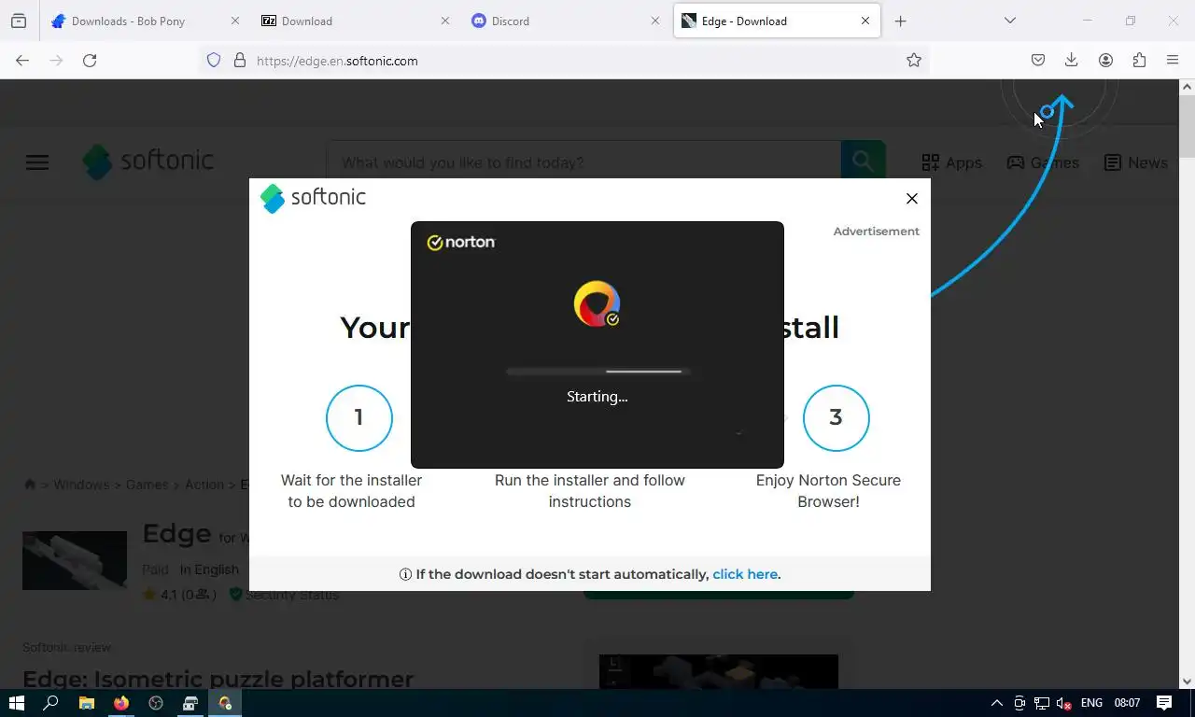Open the Firefox downloads panel

coord(1072,60)
